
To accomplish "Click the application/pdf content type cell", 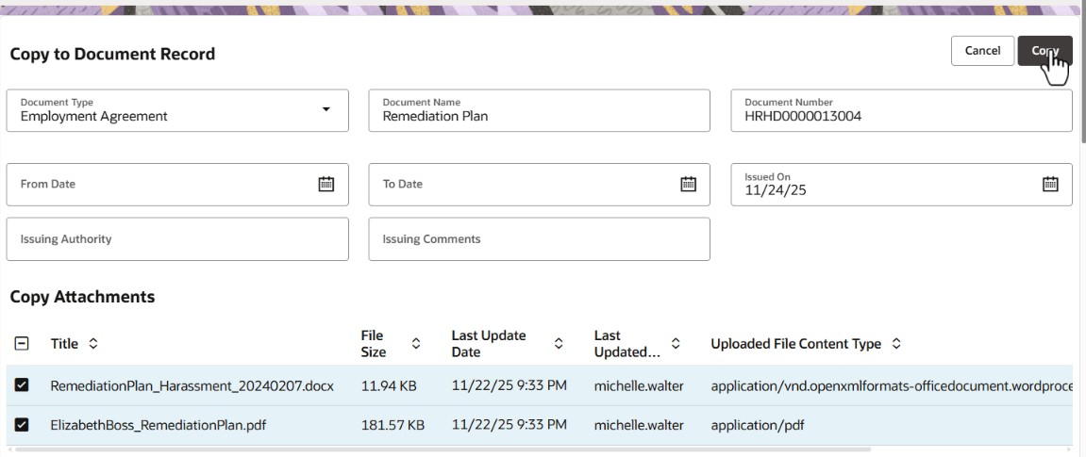I will tap(757, 425).
